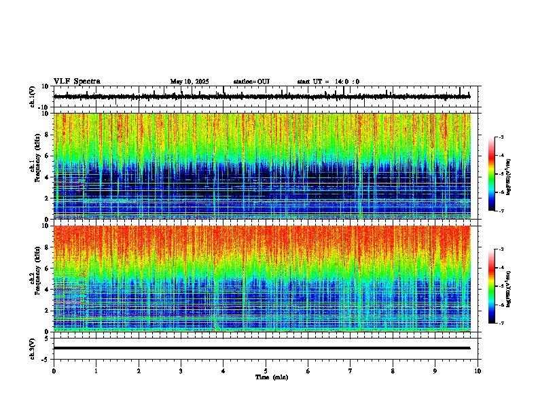This screenshot has height=416, width=538.
Task: Click the "-6" label on ch.1 colorbar
Action: (x=501, y=192)
